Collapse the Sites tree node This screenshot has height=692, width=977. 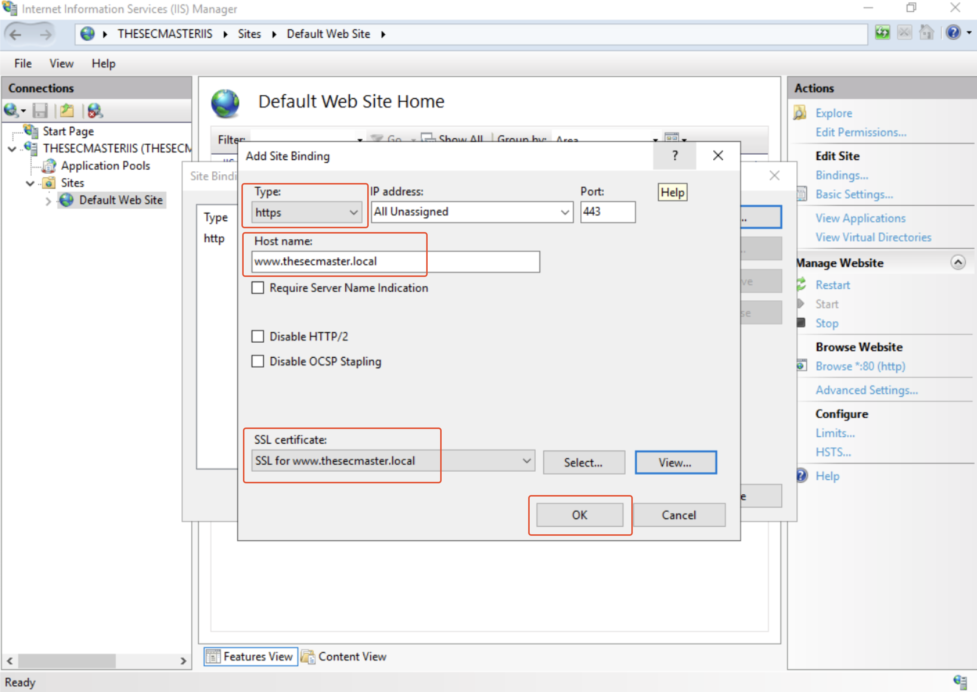[30, 183]
